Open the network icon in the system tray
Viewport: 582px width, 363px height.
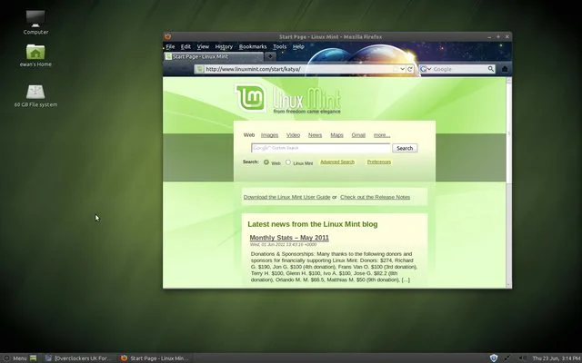pyautogui.click(x=507, y=358)
